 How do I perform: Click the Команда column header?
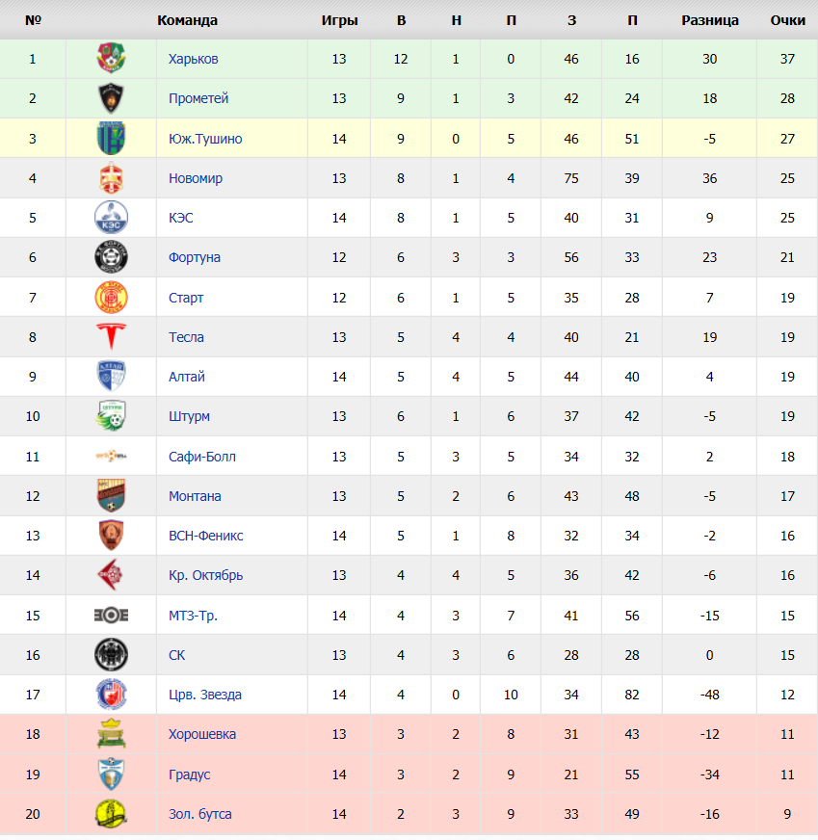point(187,20)
